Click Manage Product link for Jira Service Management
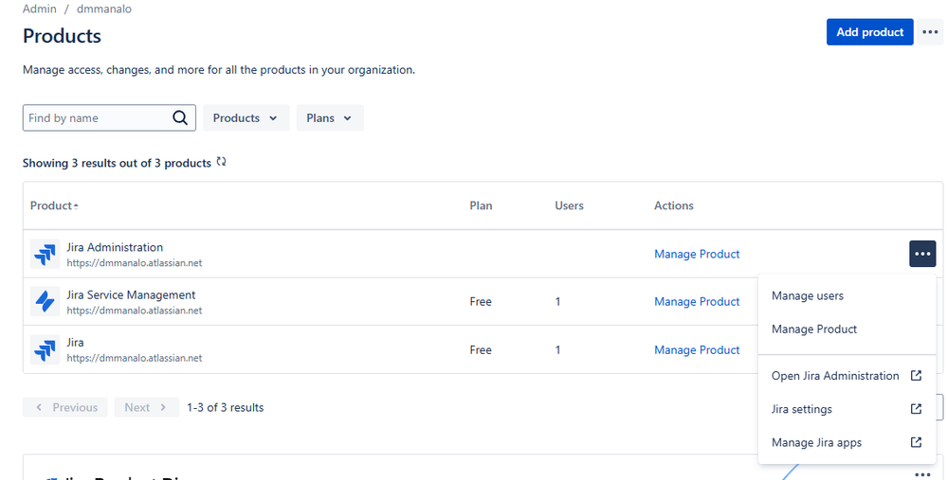This screenshot has width=947, height=480. tap(697, 301)
